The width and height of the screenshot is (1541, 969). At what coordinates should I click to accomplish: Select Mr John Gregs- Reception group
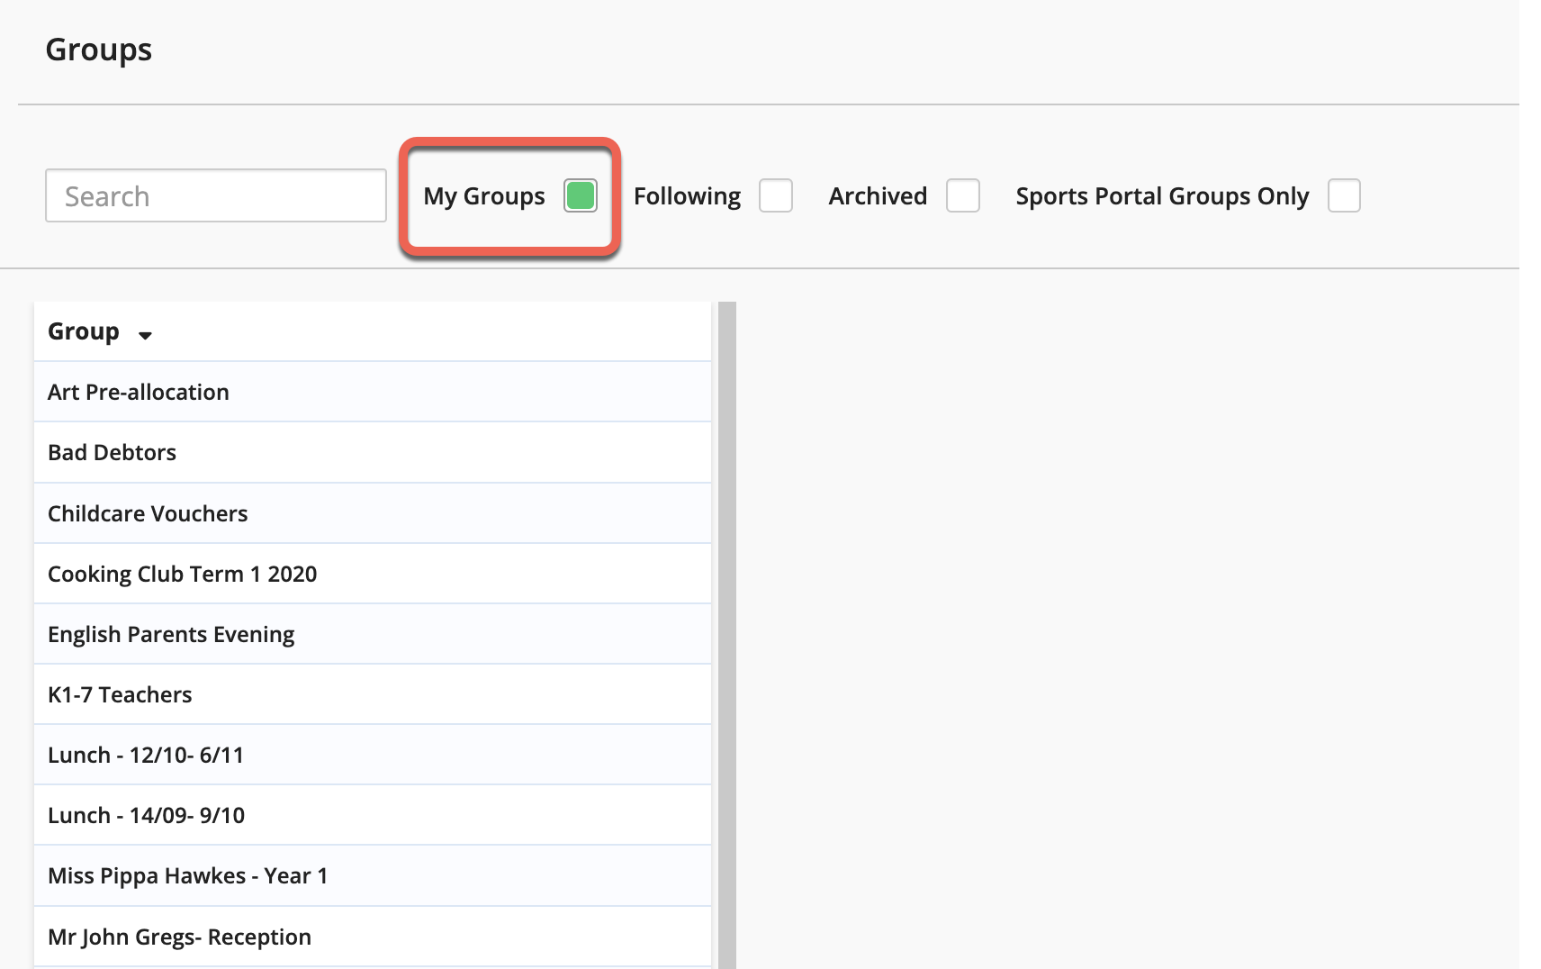(x=373, y=937)
